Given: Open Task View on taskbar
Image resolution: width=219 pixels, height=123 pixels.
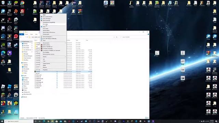Looking at the screenshot, I should 40,121.
